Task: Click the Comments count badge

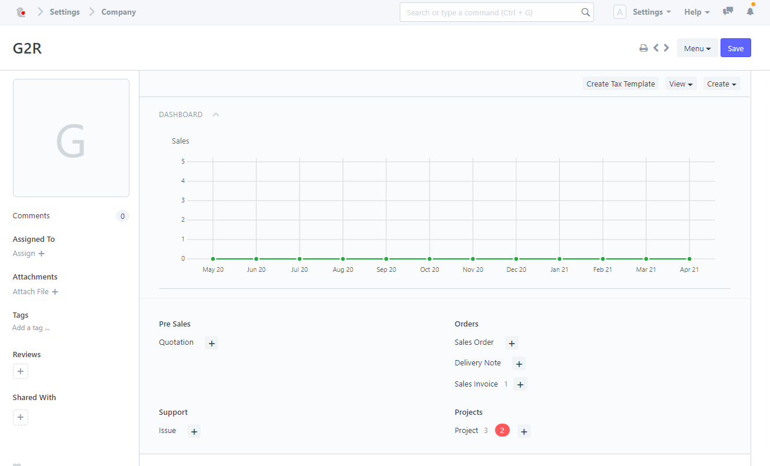Action: (122, 216)
